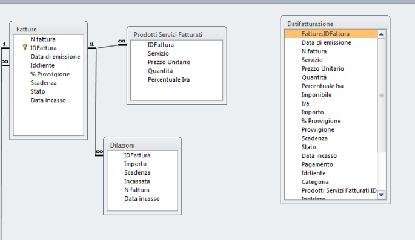Select 'N fattura' field in Fatture table
This screenshot has height=240, width=415.
tap(43, 39)
